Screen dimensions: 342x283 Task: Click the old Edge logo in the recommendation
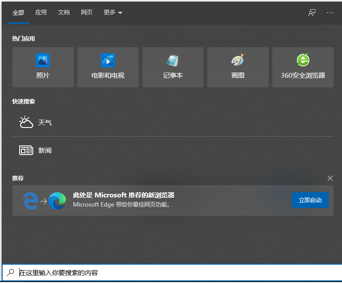[30, 201]
